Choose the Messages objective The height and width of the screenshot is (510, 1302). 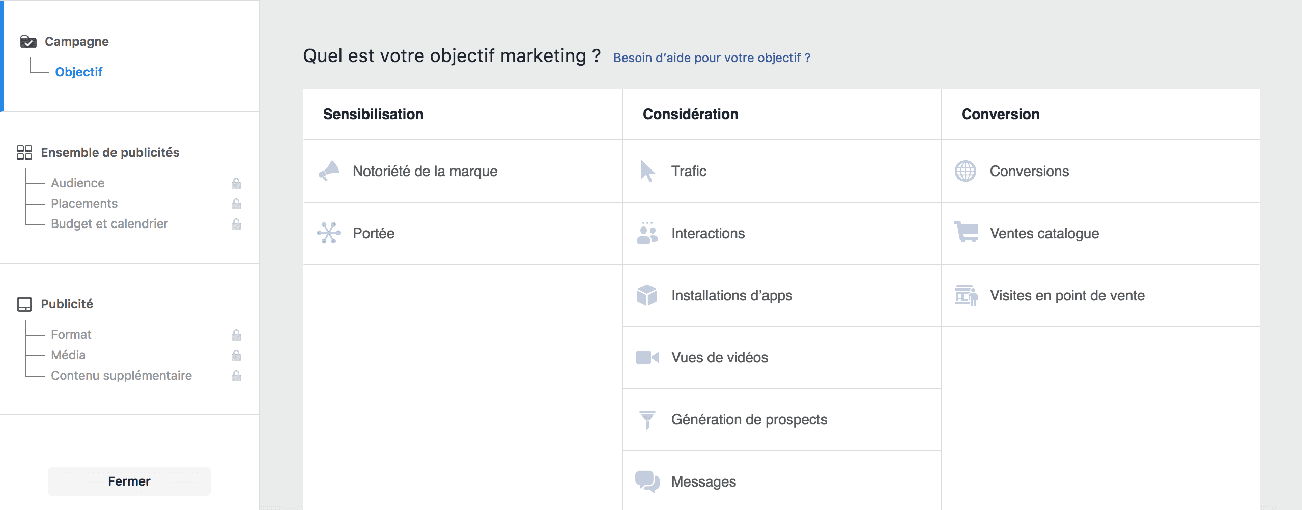point(782,481)
